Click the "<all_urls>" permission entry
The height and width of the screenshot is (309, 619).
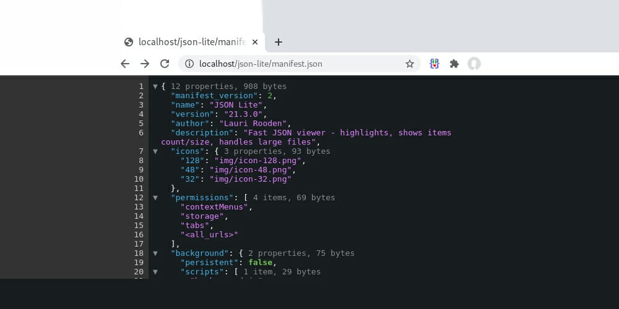tap(209, 234)
